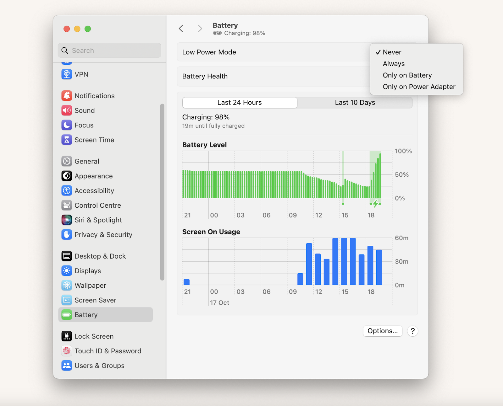Navigate back using the left chevron arrow
This screenshot has width=503, height=406.
181,28
